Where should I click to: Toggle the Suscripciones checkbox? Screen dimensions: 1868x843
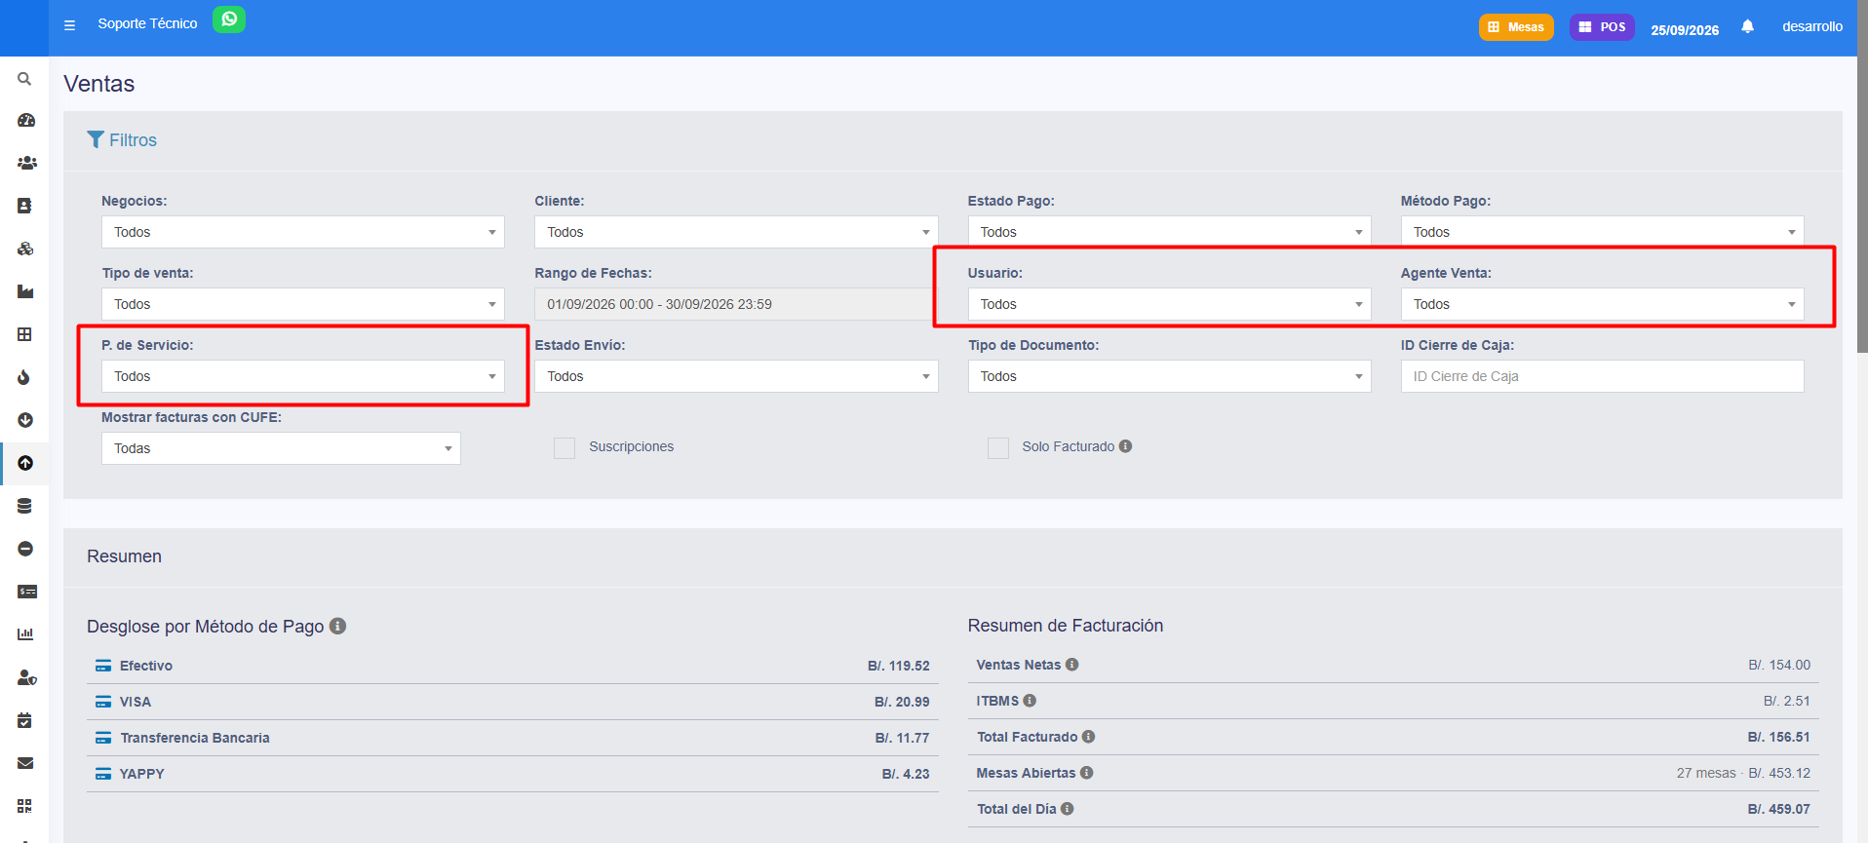click(x=564, y=448)
